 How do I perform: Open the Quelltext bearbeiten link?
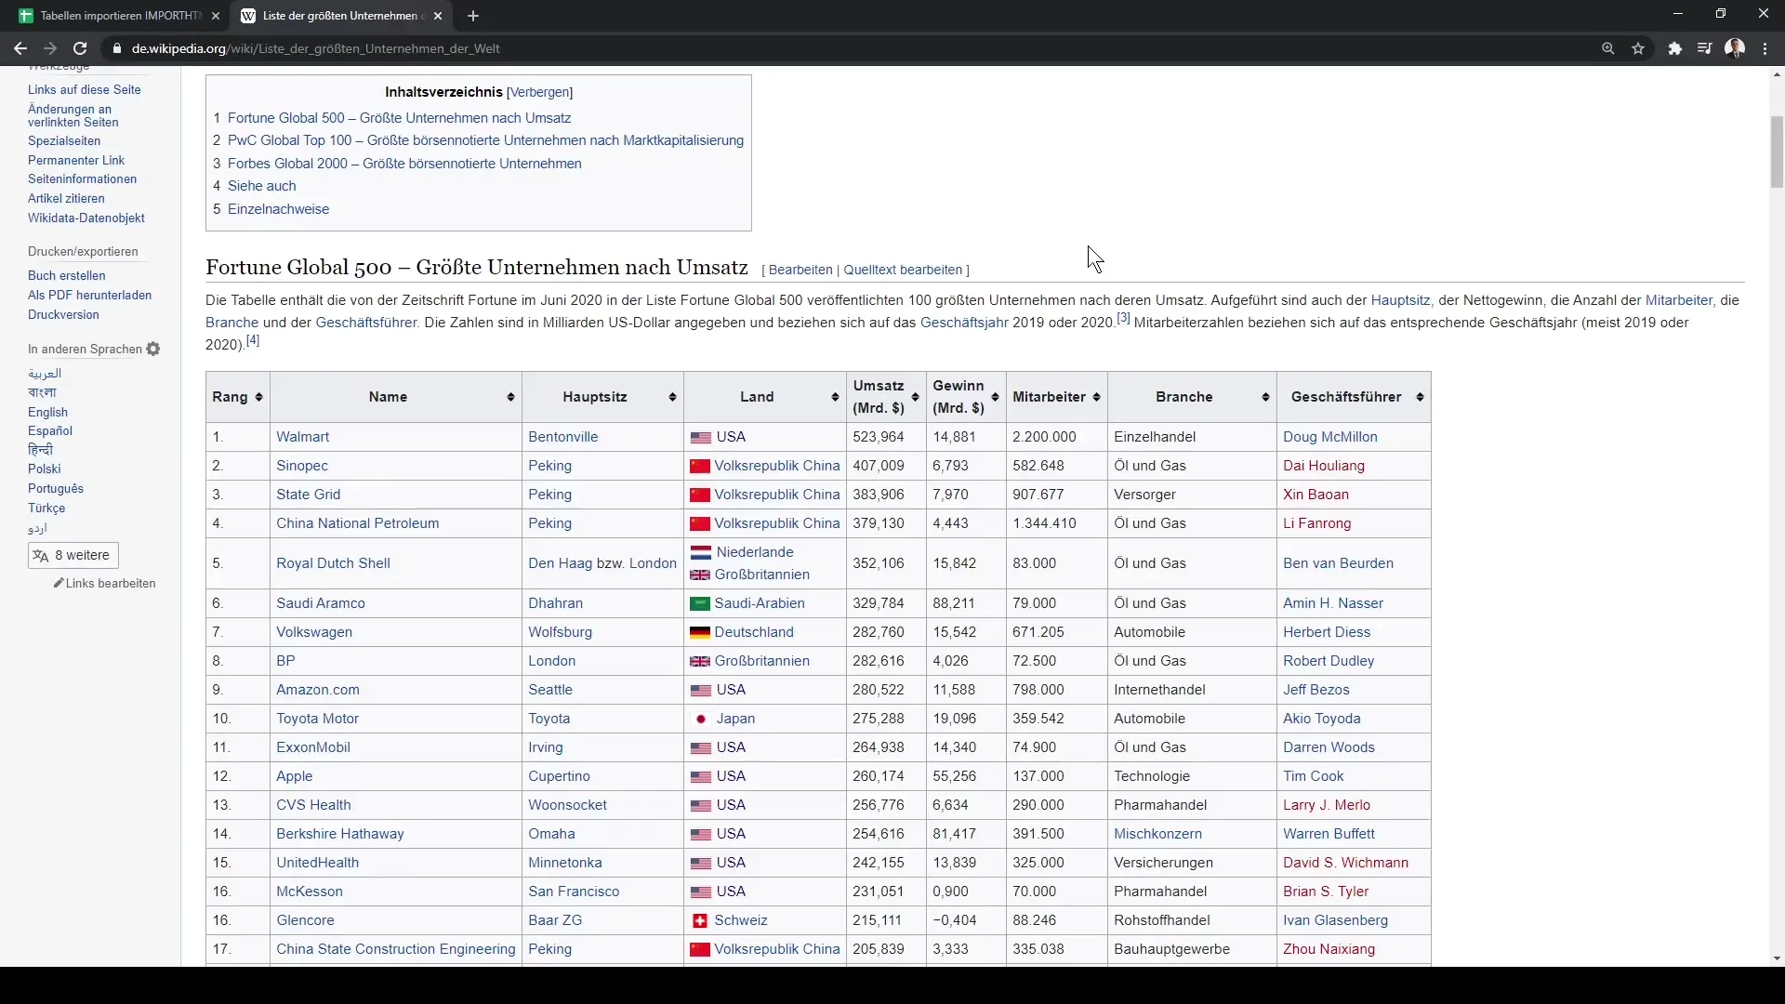[x=903, y=269]
